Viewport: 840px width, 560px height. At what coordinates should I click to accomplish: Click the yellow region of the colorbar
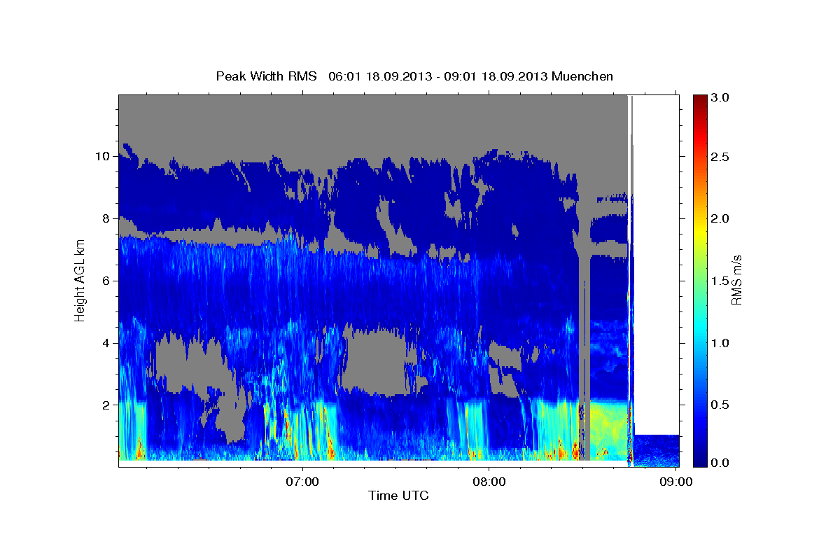click(700, 231)
